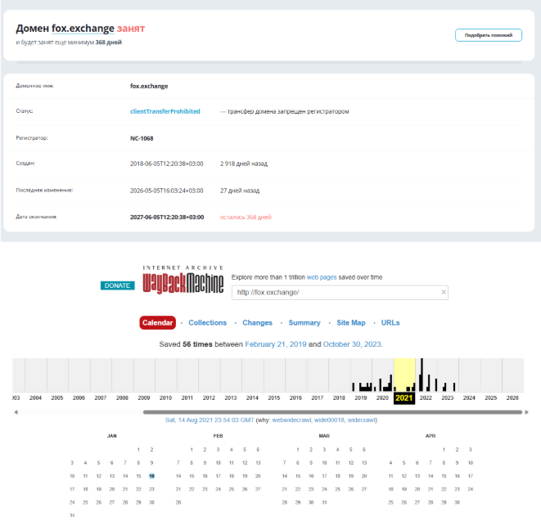Click 'Saved 56 times' text

(x=186, y=344)
